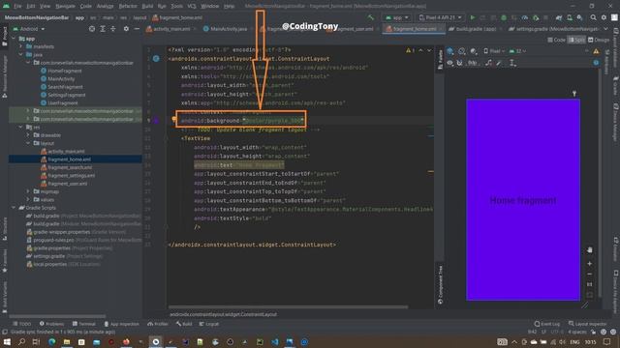Open the Terminal tool window
The height and width of the screenshot is (348, 620).
coord(84,324)
